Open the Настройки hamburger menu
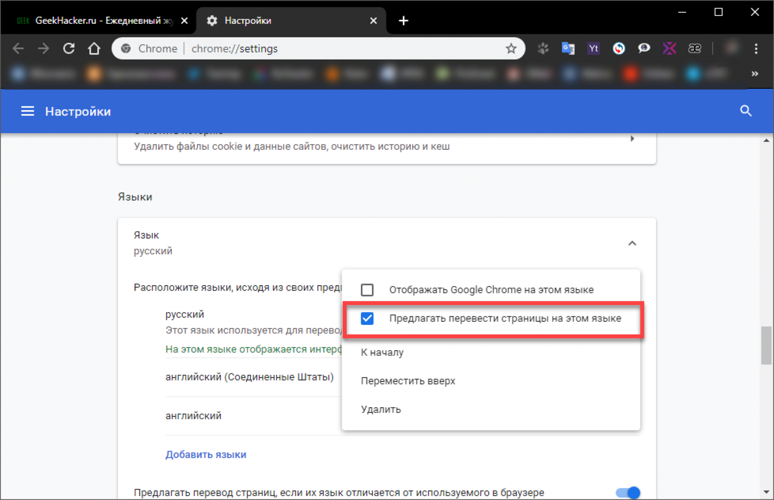 (x=28, y=111)
